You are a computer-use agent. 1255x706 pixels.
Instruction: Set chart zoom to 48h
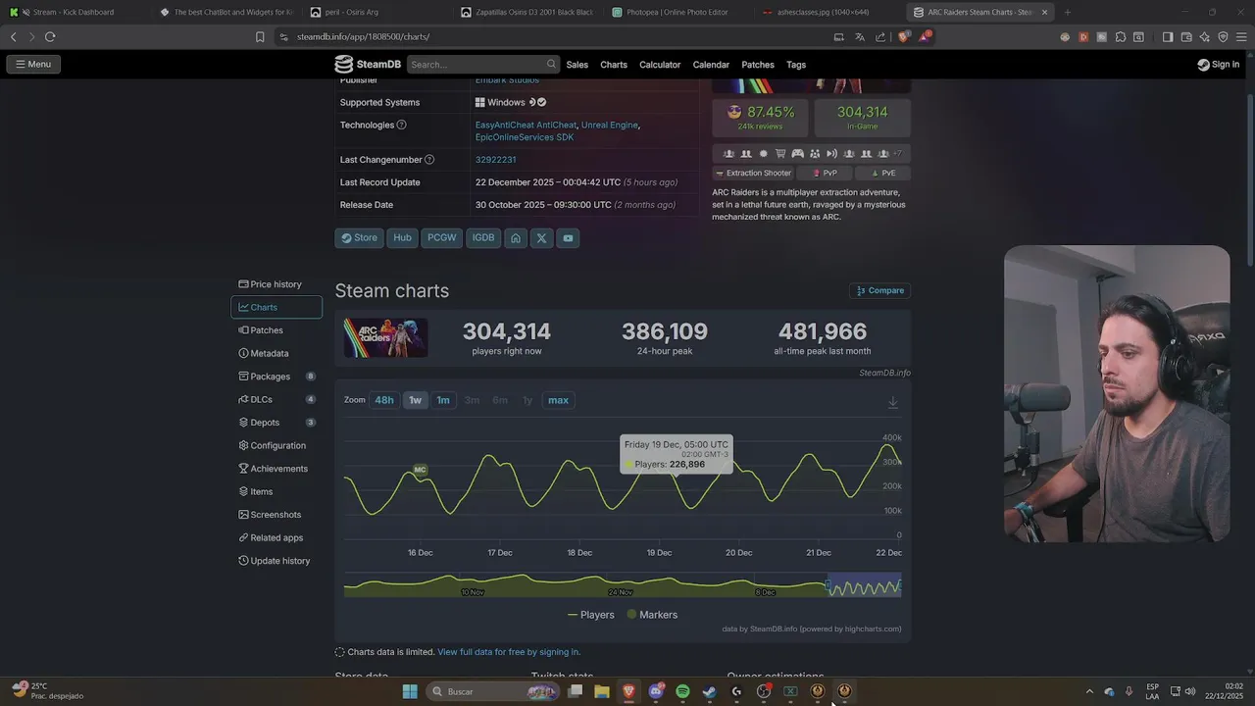[384, 400]
